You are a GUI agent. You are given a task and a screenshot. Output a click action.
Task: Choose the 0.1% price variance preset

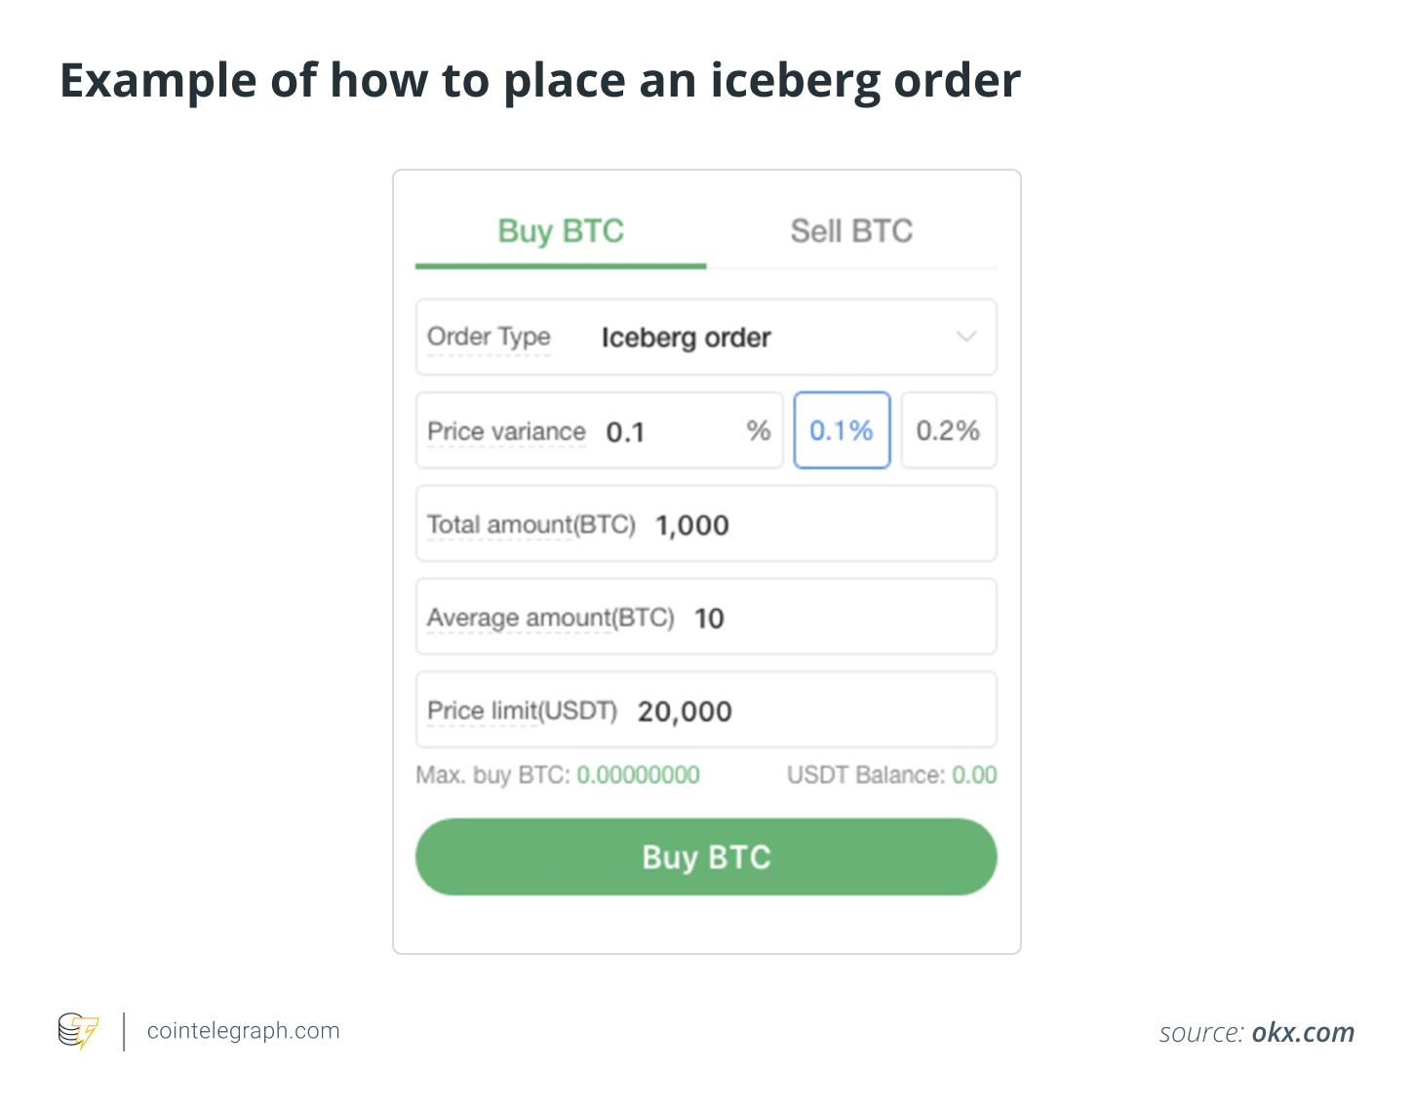(x=842, y=430)
